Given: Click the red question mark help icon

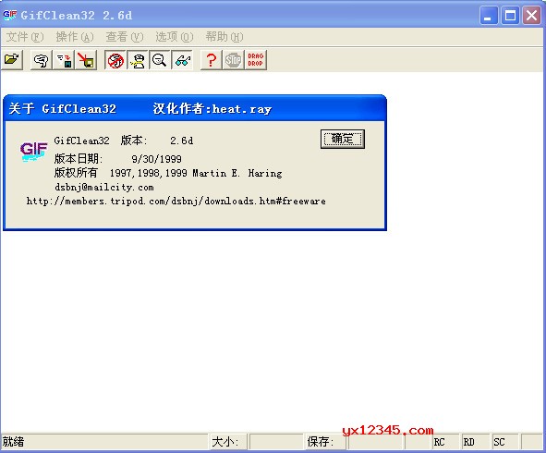Looking at the screenshot, I should (211, 60).
